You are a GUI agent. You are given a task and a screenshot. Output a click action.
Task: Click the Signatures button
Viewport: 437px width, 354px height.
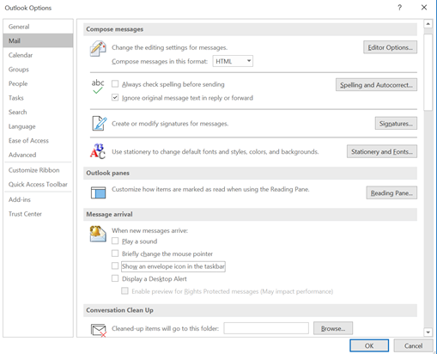click(396, 124)
